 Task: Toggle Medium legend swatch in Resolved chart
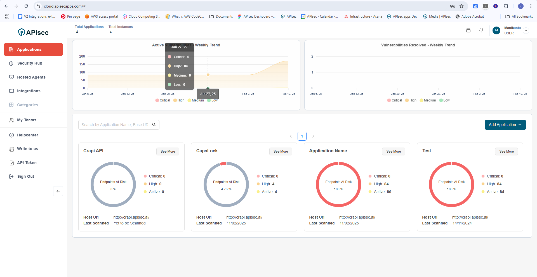(421, 100)
